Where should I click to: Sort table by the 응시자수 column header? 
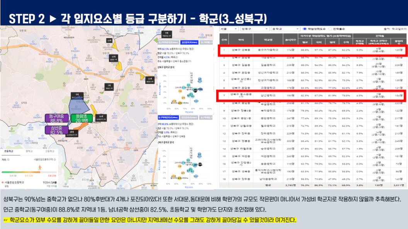tap(291, 40)
